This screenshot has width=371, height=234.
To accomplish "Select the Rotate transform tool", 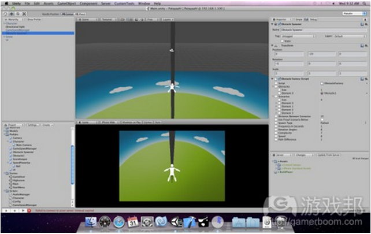I will [x=18, y=14].
